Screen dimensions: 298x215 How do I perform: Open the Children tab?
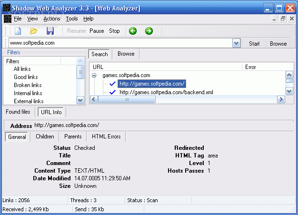tap(45, 137)
